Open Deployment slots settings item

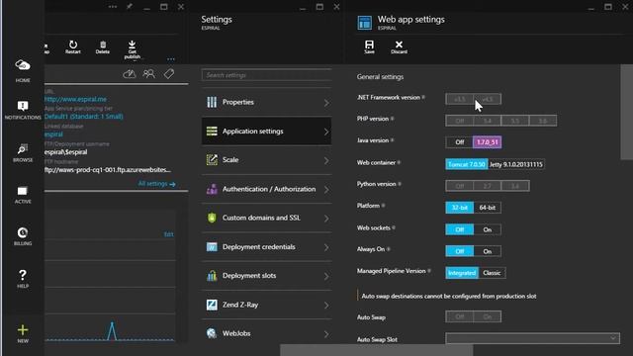coord(266,276)
